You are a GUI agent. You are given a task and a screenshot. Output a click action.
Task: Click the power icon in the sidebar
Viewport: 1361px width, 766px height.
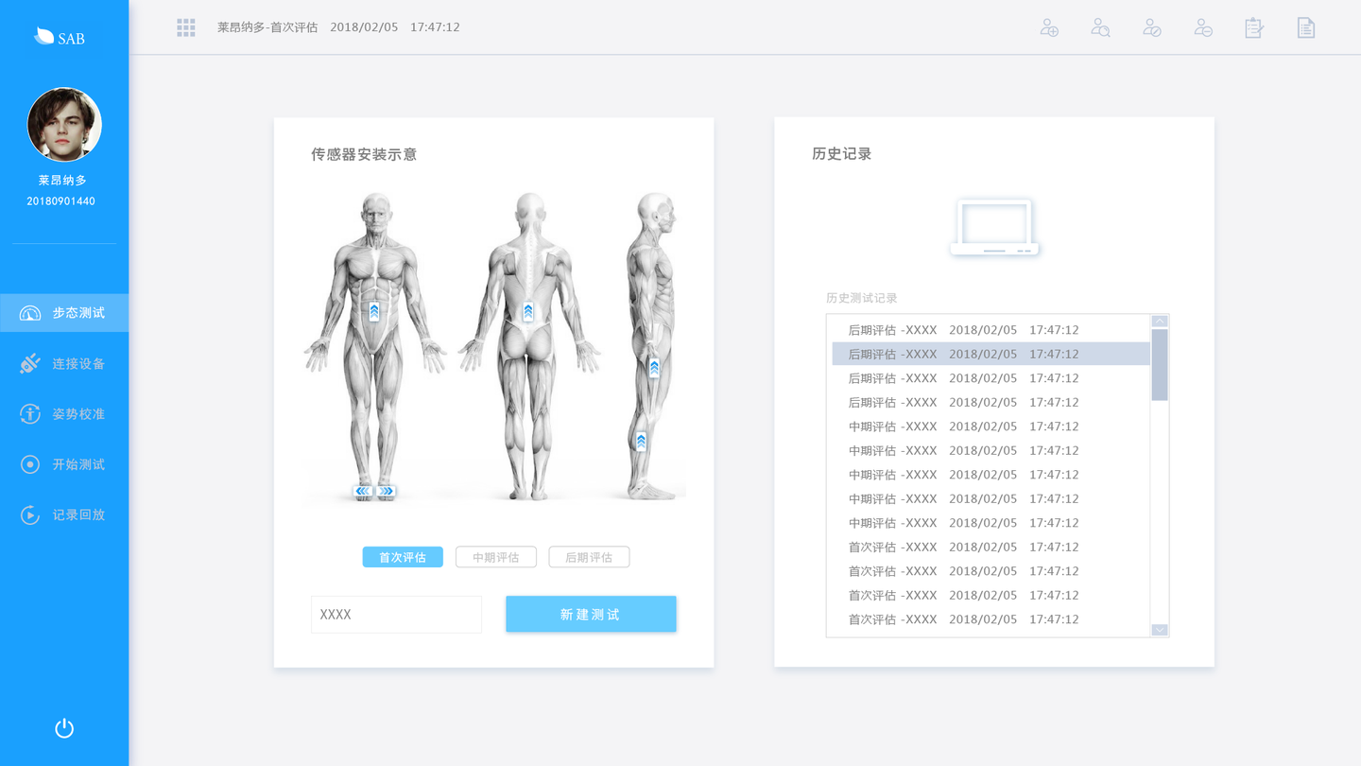click(x=64, y=728)
